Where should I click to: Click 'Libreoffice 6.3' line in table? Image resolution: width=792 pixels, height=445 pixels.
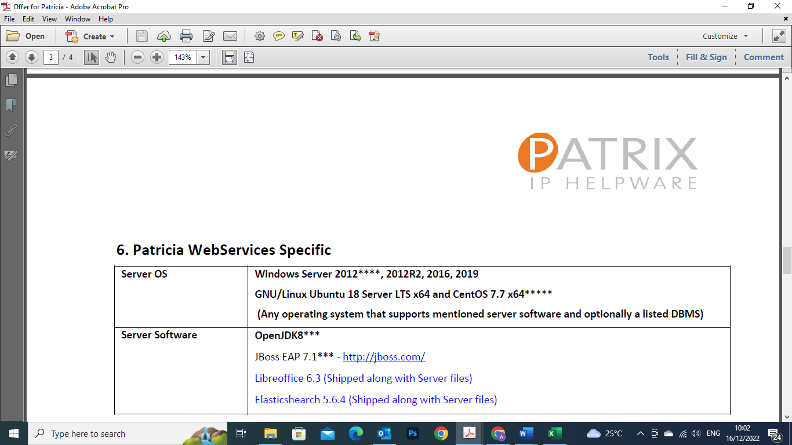pyautogui.click(x=364, y=378)
